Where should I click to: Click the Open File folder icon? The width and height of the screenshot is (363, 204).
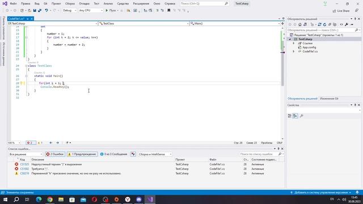(29, 10)
